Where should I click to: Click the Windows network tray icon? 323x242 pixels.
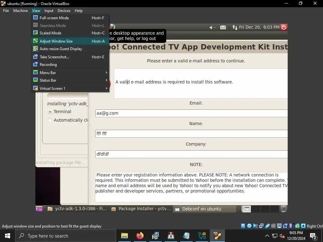pos(275,236)
